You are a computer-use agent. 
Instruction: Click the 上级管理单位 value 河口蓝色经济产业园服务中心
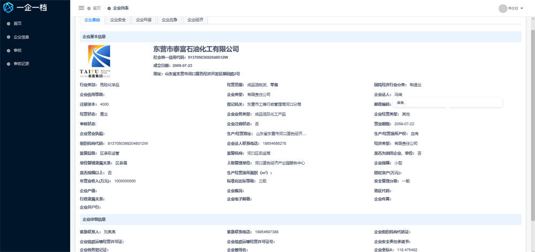click(x=280, y=163)
